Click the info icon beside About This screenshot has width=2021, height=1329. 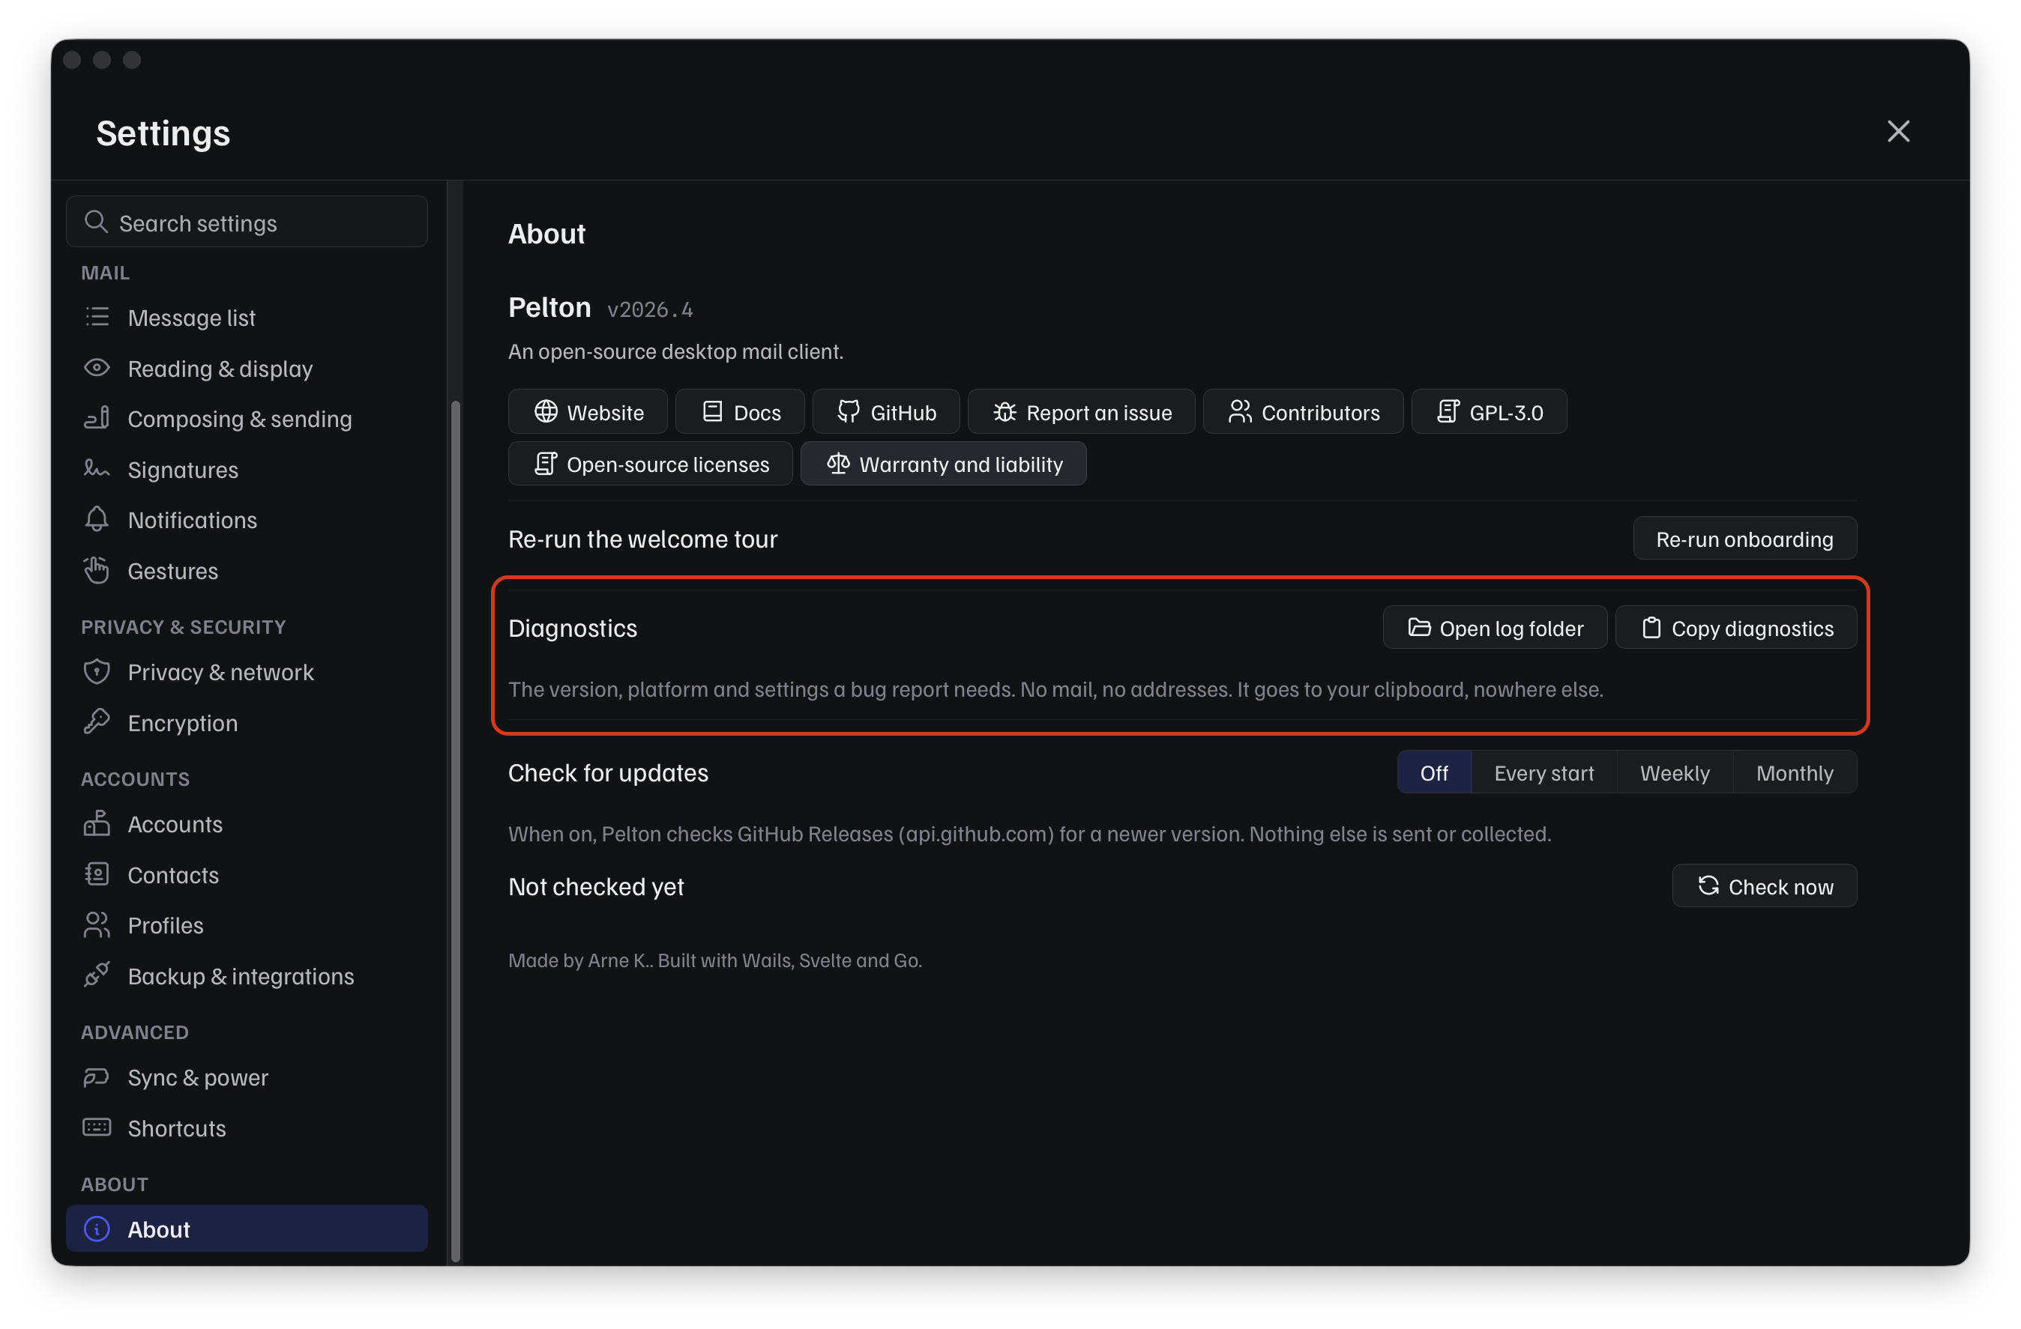click(x=97, y=1228)
